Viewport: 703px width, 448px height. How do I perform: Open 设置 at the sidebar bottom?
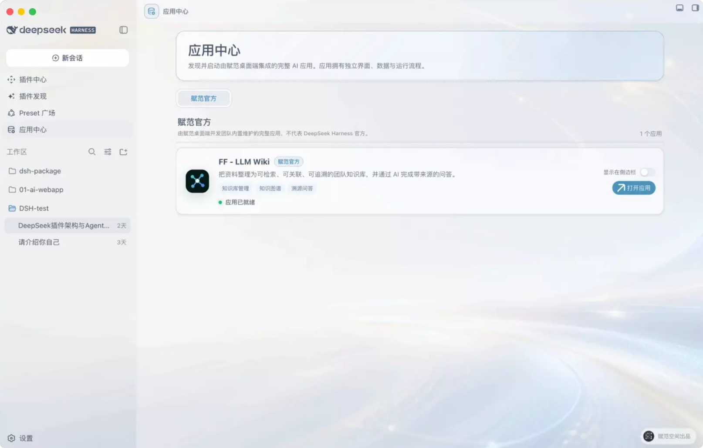[20, 438]
